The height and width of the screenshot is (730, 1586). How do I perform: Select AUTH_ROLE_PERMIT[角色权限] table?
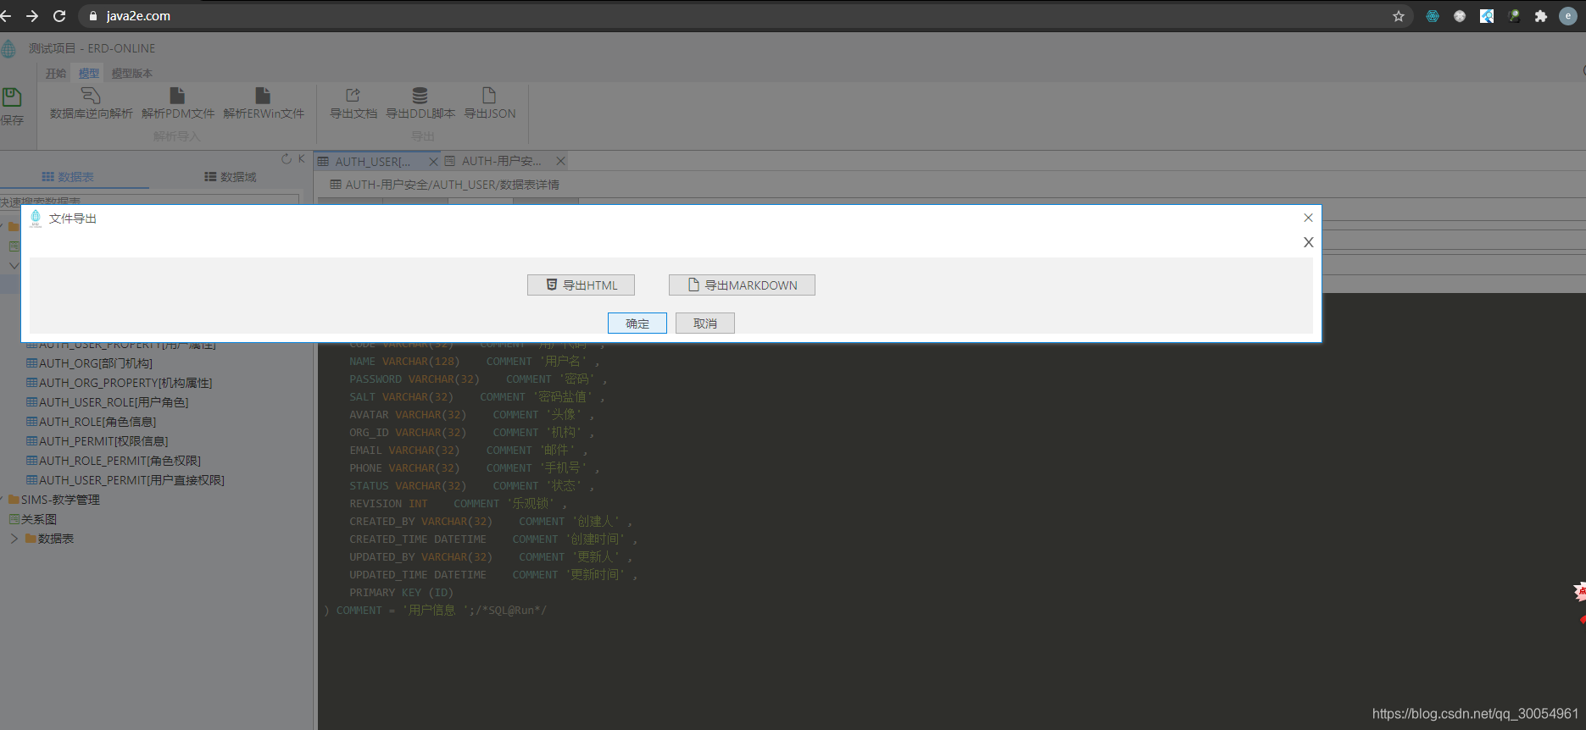pyautogui.click(x=120, y=461)
